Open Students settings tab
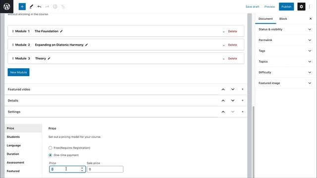This screenshot has width=317, height=178. pos(23,137)
